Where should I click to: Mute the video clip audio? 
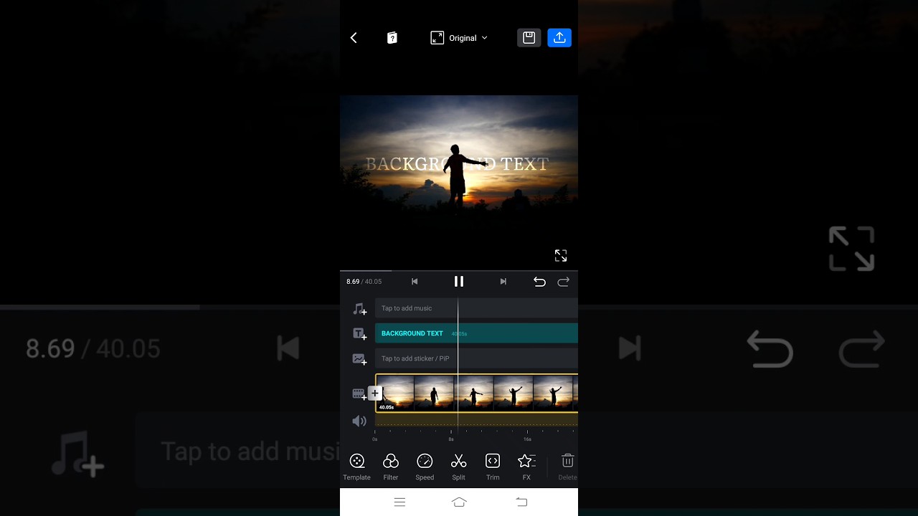click(359, 421)
